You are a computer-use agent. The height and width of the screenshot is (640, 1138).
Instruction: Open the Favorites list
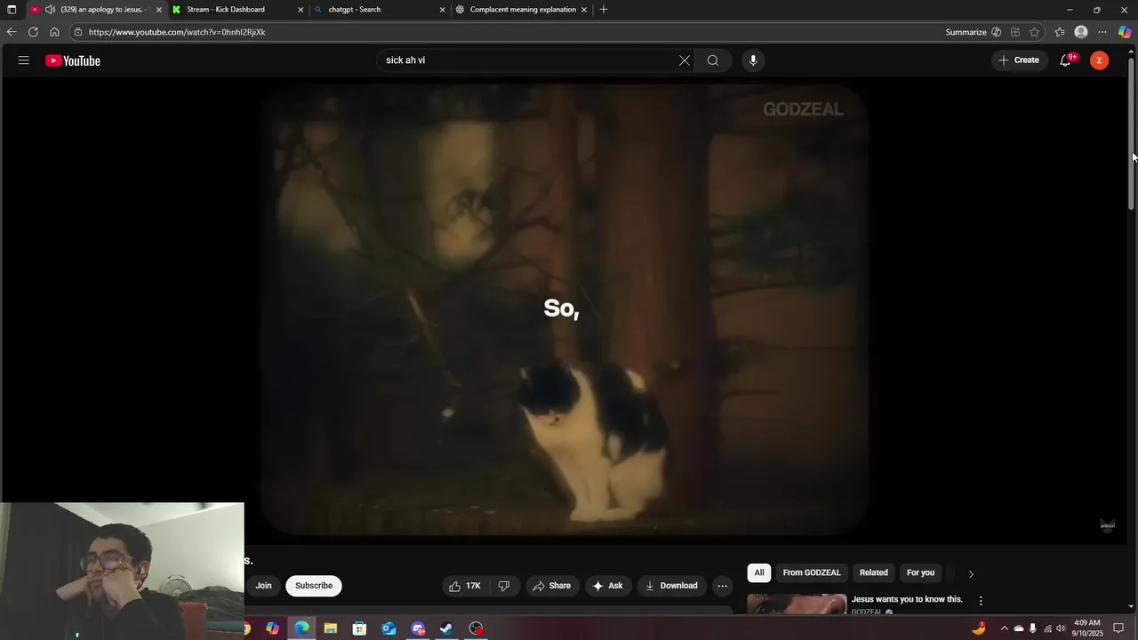pos(1060,32)
